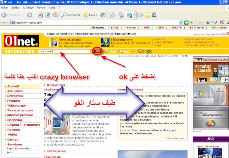Click the green OK go arrow
The image size is (229, 158).
pyautogui.click(x=186, y=23)
